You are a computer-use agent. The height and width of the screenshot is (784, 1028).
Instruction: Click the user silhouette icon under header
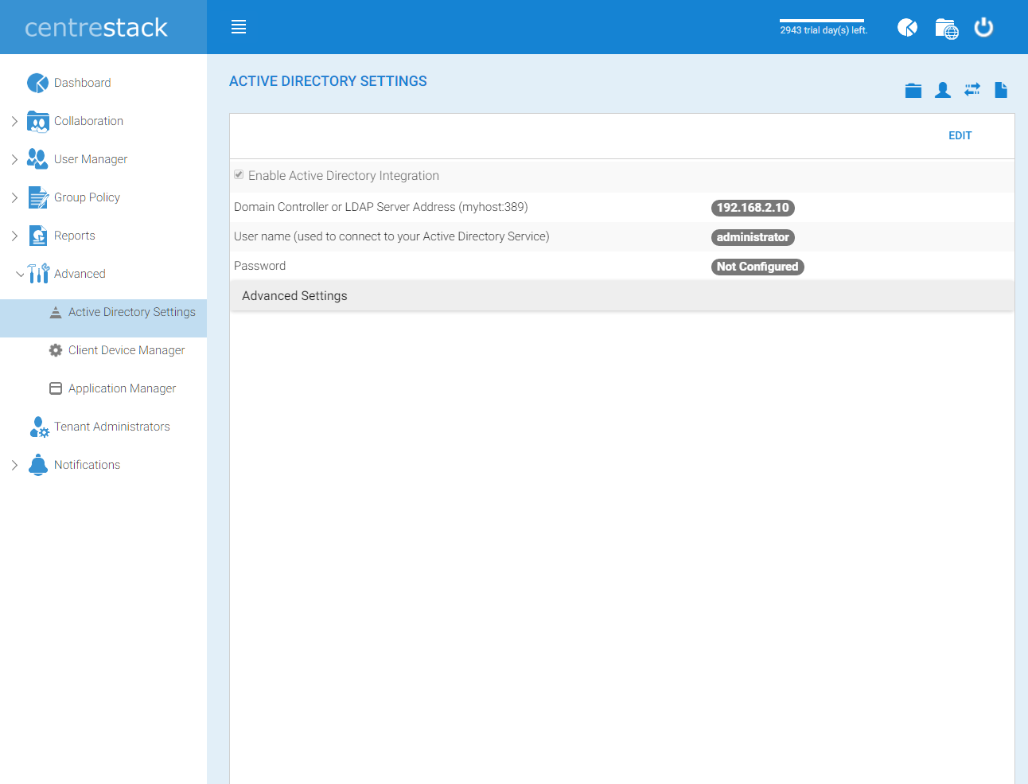point(943,90)
